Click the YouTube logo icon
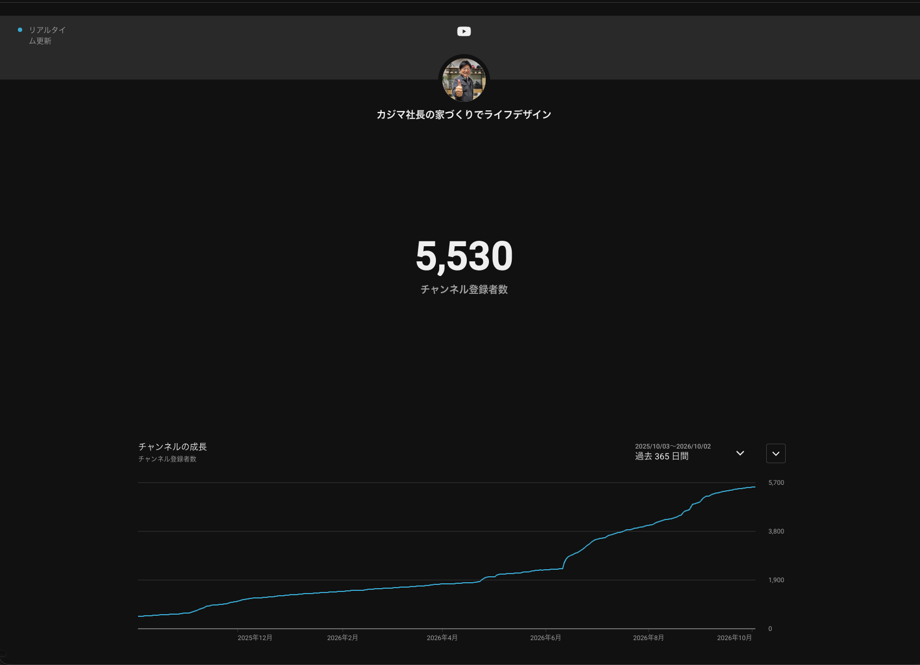The image size is (920, 665). pyautogui.click(x=464, y=31)
